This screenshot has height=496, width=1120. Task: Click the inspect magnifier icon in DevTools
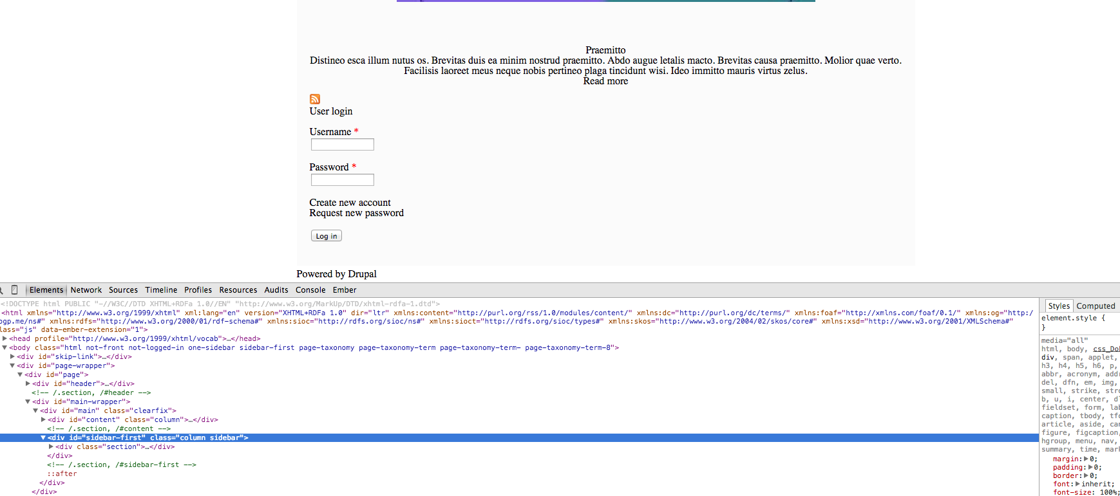point(2,290)
